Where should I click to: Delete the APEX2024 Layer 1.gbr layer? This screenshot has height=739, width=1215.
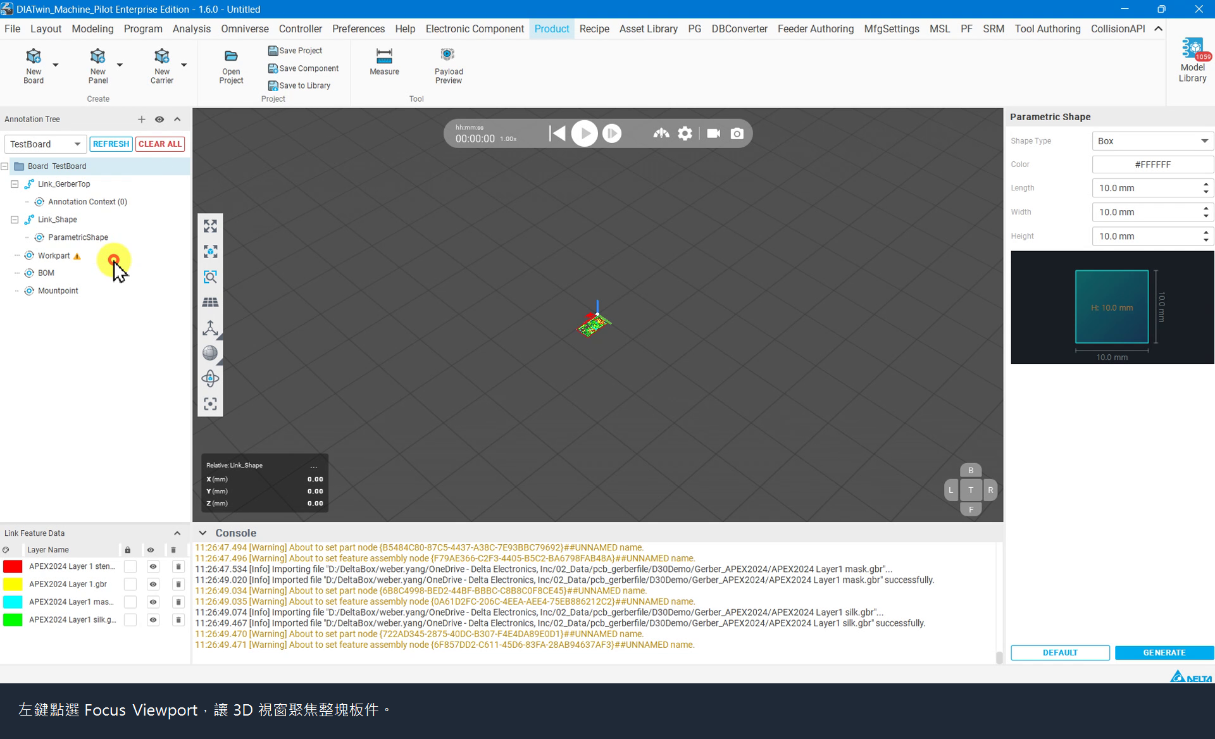click(178, 584)
